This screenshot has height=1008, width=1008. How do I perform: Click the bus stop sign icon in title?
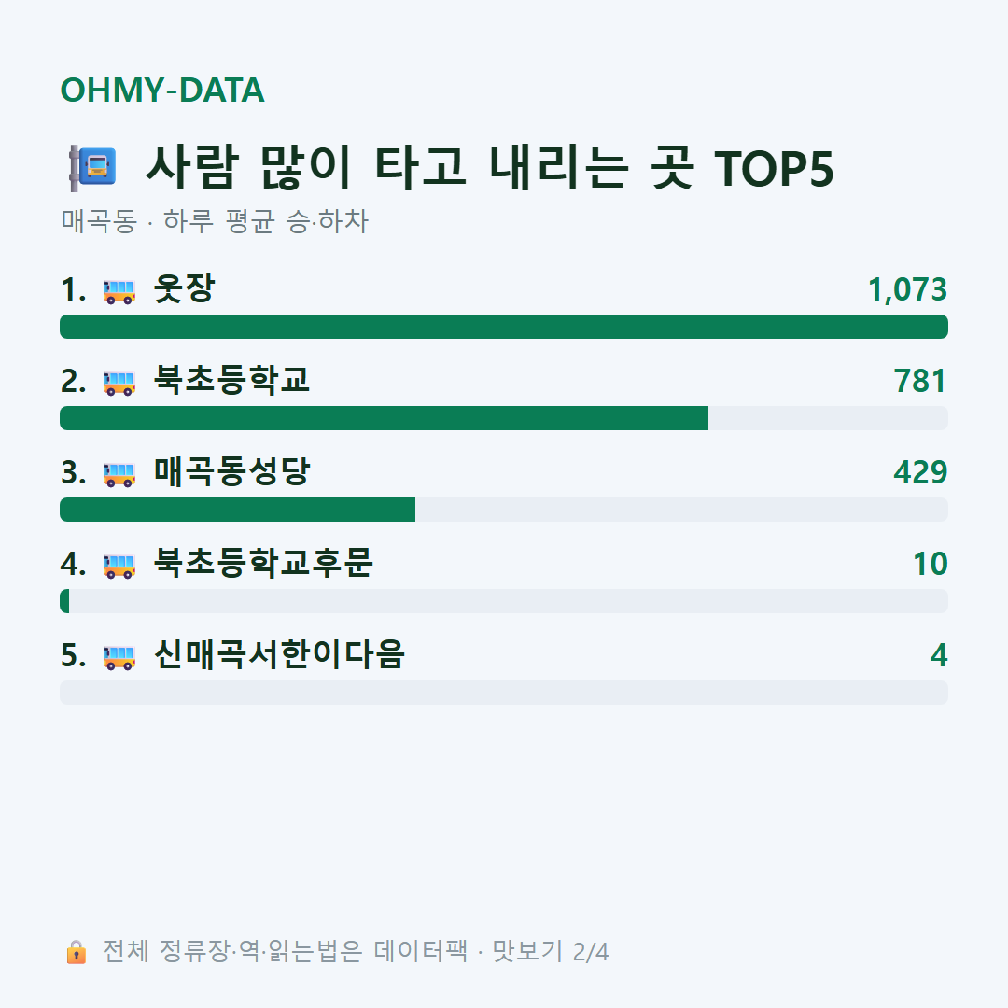point(93,168)
